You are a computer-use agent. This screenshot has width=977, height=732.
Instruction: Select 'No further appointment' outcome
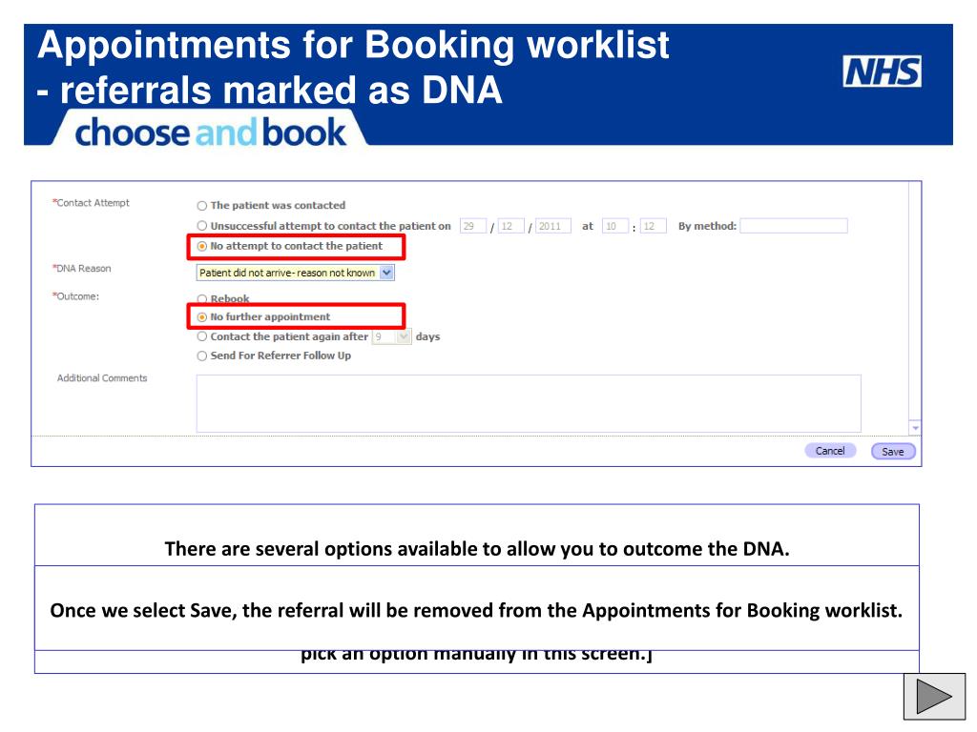coord(202,316)
